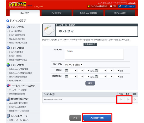Screen dimensions: 144x123
Task: Open the 登録日 start date calendar icon
Action: [66, 71]
